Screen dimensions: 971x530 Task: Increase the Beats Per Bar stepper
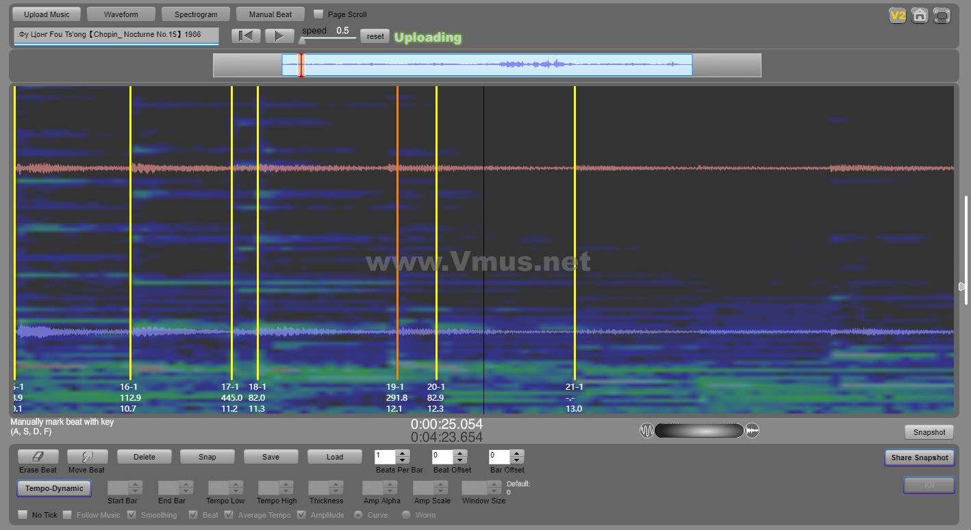[403, 453]
